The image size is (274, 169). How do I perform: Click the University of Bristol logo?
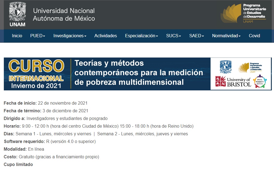coord(233,82)
